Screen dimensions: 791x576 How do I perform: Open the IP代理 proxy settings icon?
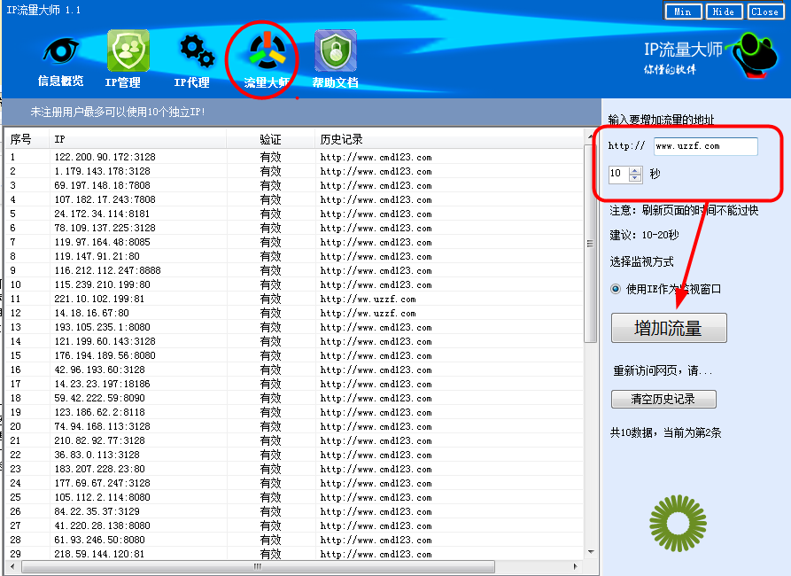[x=195, y=53]
